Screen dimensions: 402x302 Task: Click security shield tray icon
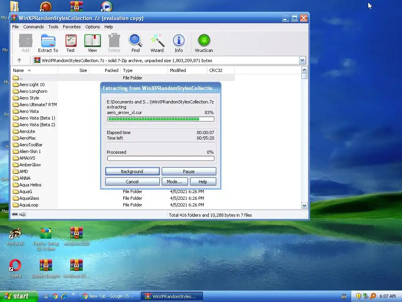point(358,296)
